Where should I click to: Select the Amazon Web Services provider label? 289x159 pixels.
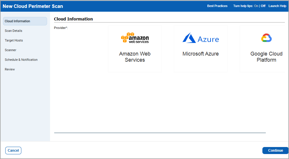(x=135, y=57)
